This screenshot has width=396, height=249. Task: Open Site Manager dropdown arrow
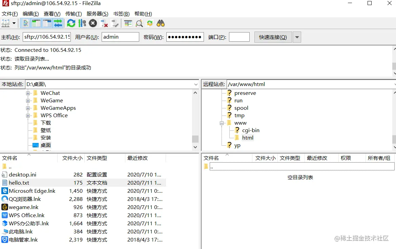tap(14, 23)
